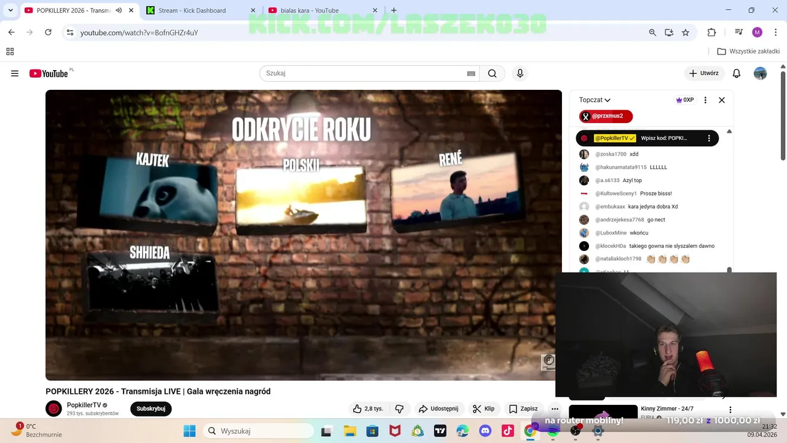Open Chrome profile M avatar
Image resolution: width=787 pixels, height=443 pixels.
(x=757, y=32)
